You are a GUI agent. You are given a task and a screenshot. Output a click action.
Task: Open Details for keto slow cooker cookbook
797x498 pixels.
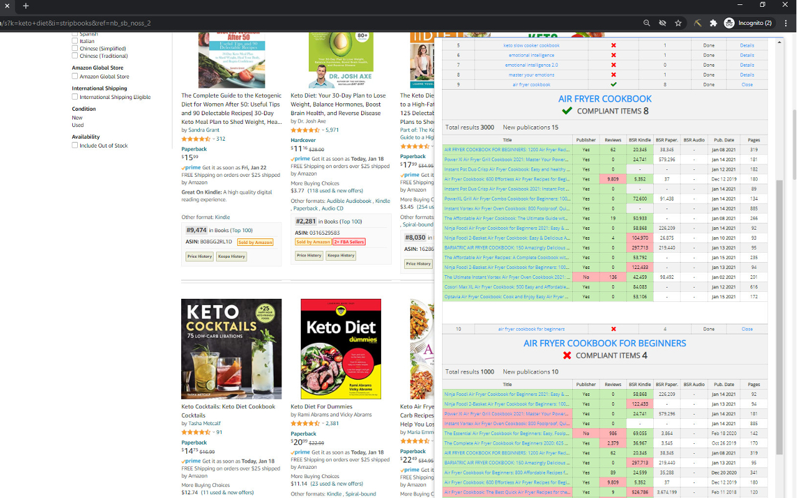tap(747, 45)
